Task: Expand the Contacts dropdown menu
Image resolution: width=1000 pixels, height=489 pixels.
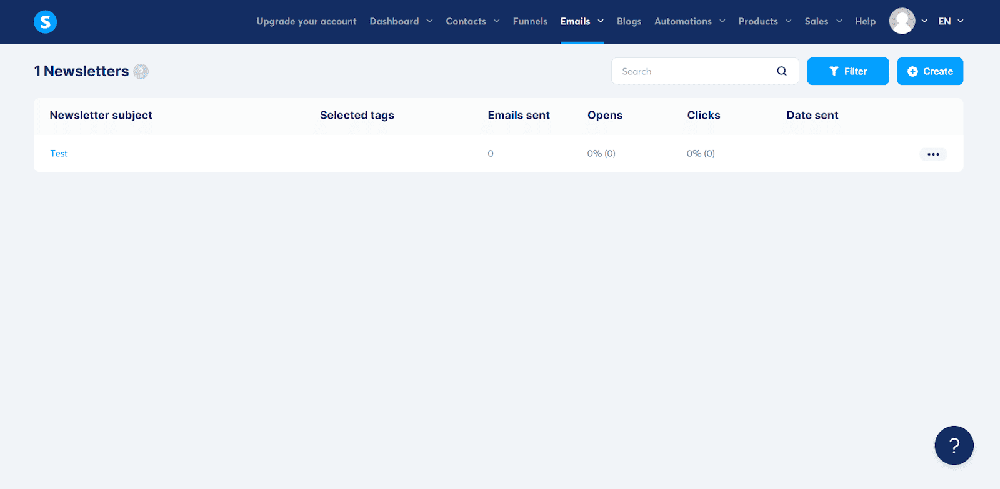Action: 472,21
